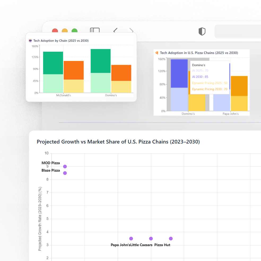261x261 pixels.
Task: Click the forward navigation chevron
Action: (131, 31)
